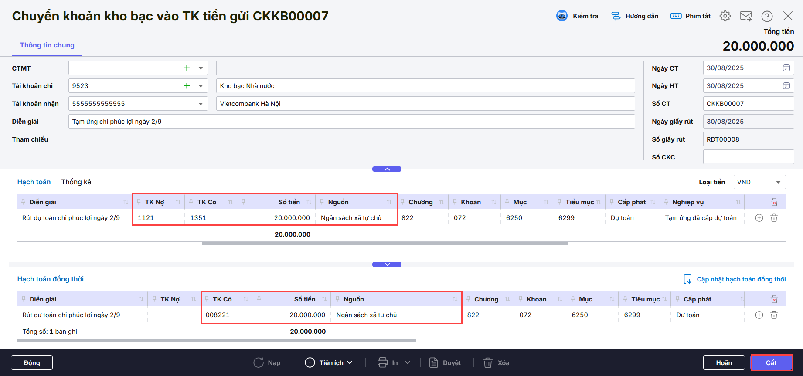Switch to the Thống kê tab

click(76, 182)
